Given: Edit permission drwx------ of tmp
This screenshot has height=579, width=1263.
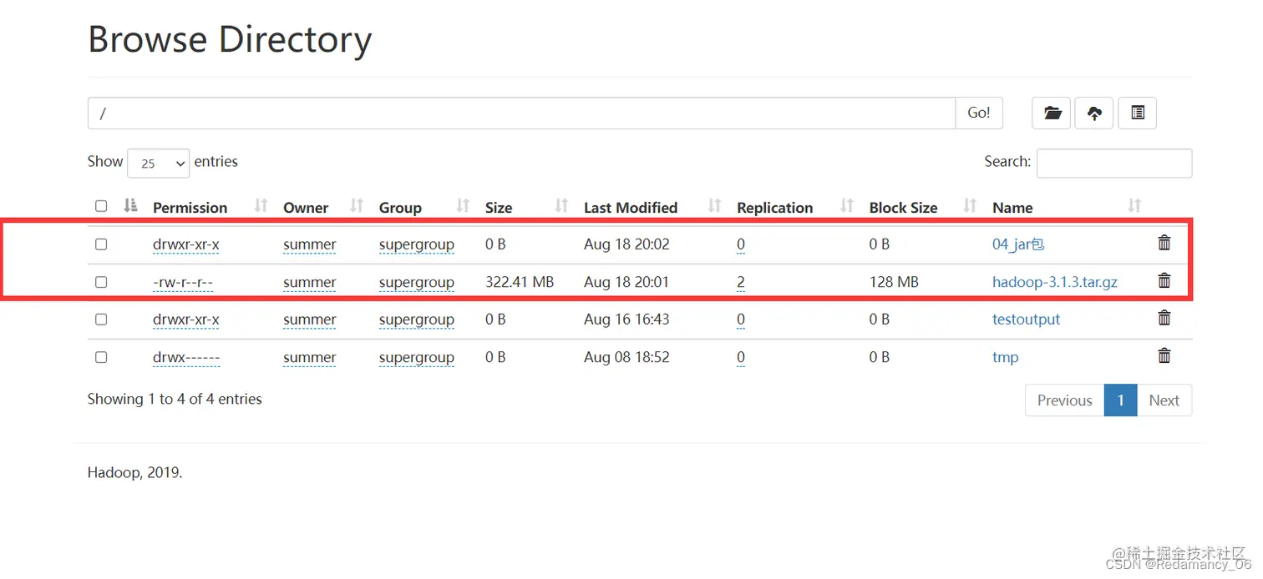Looking at the screenshot, I should coord(186,357).
